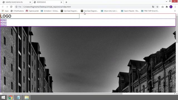Open the Captive portal bookmark
This screenshot has width=178, height=100.
pyautogui.click(x=32, y=11)
